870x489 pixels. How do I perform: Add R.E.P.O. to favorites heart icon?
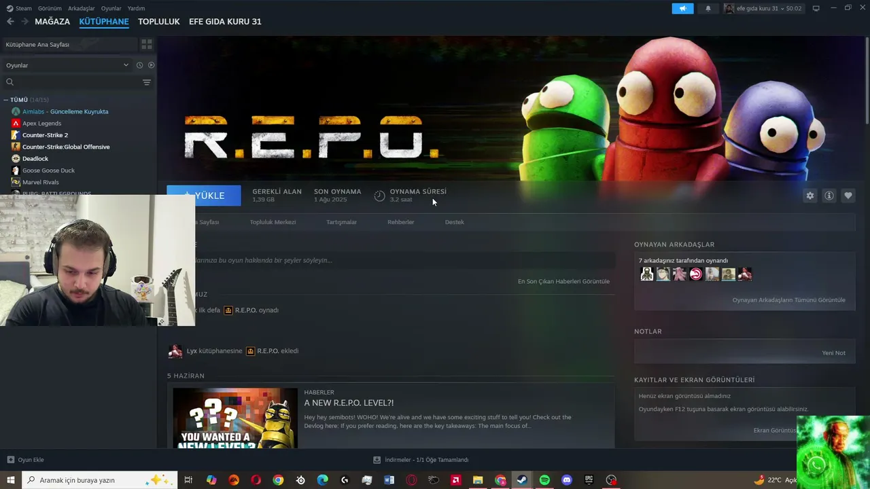pos(848,196)
